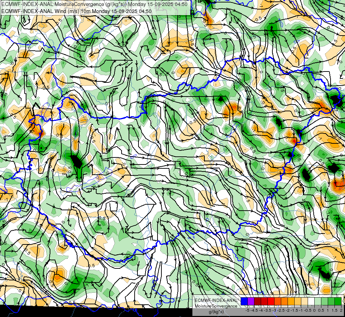Screen dimensions: 345x317
Task: Click the legend unit text 'g/(kg*s)'
Action: (x=216, y=312)
